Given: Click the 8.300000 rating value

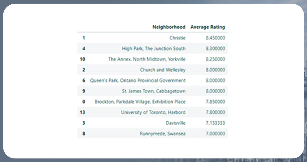Looking at the screenshot, I should (215, 49).
